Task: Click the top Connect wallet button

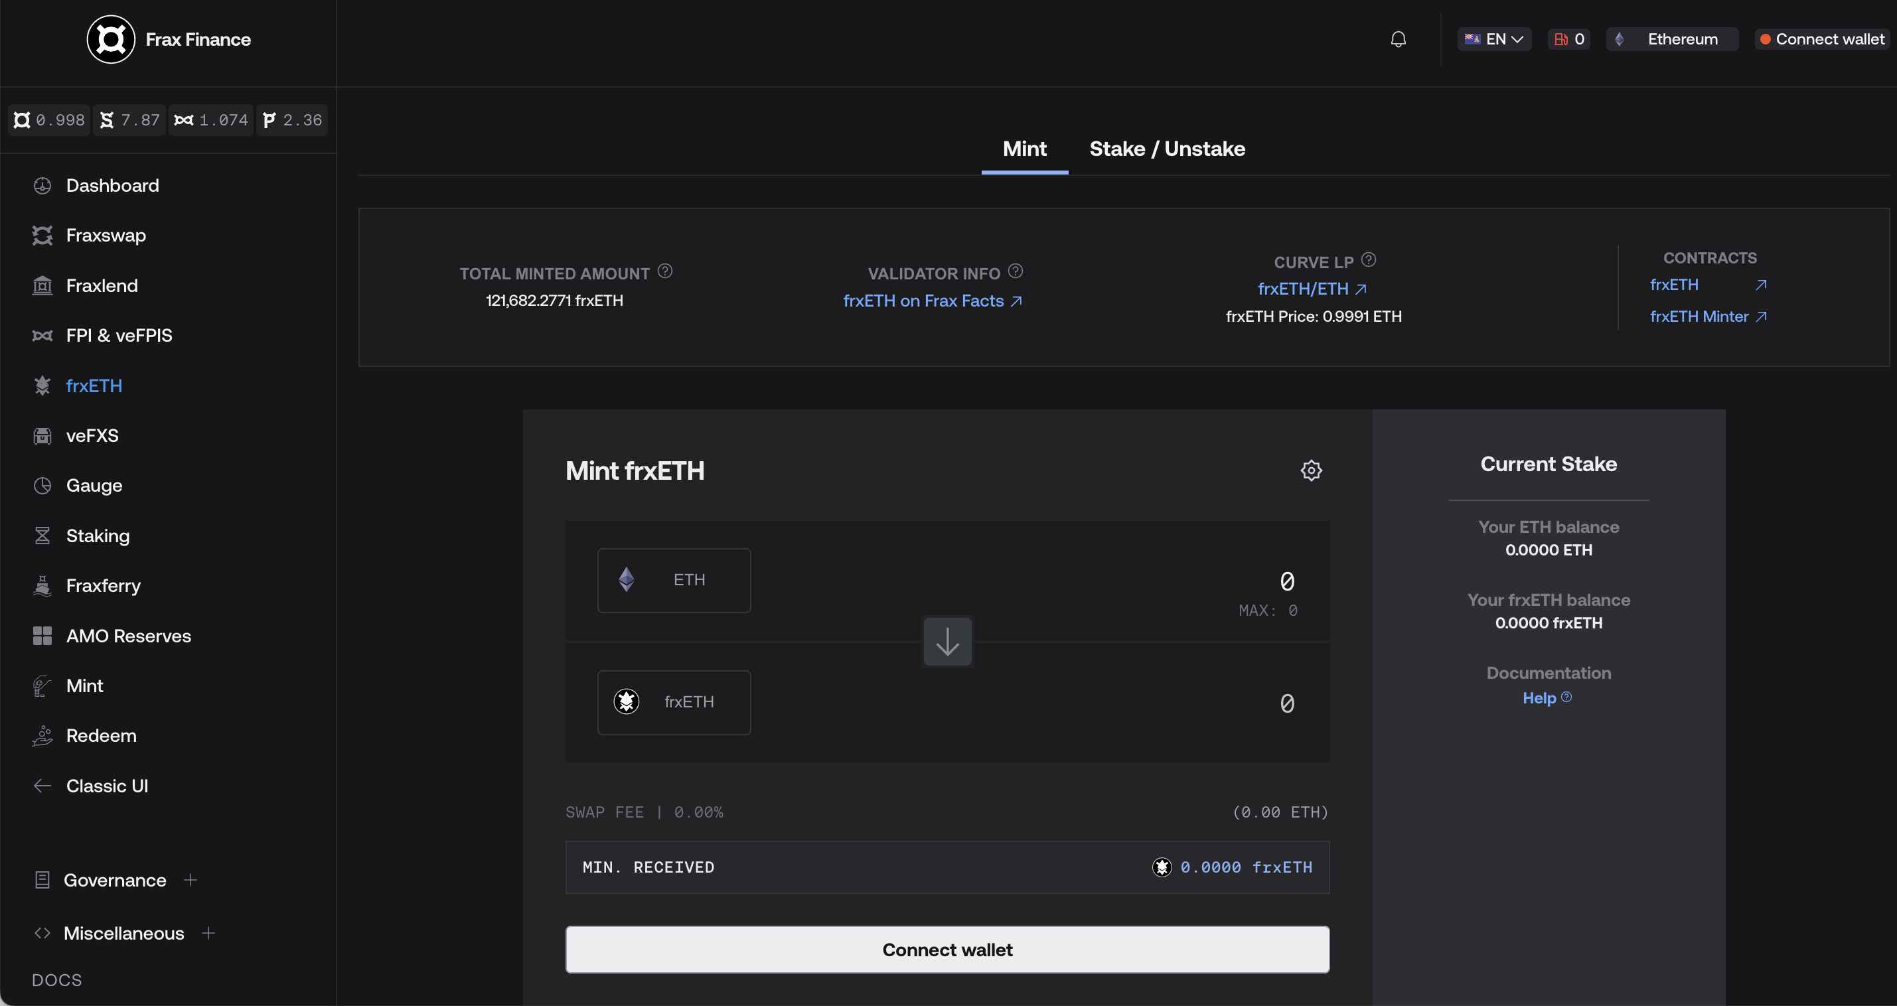Action: 1822,39
